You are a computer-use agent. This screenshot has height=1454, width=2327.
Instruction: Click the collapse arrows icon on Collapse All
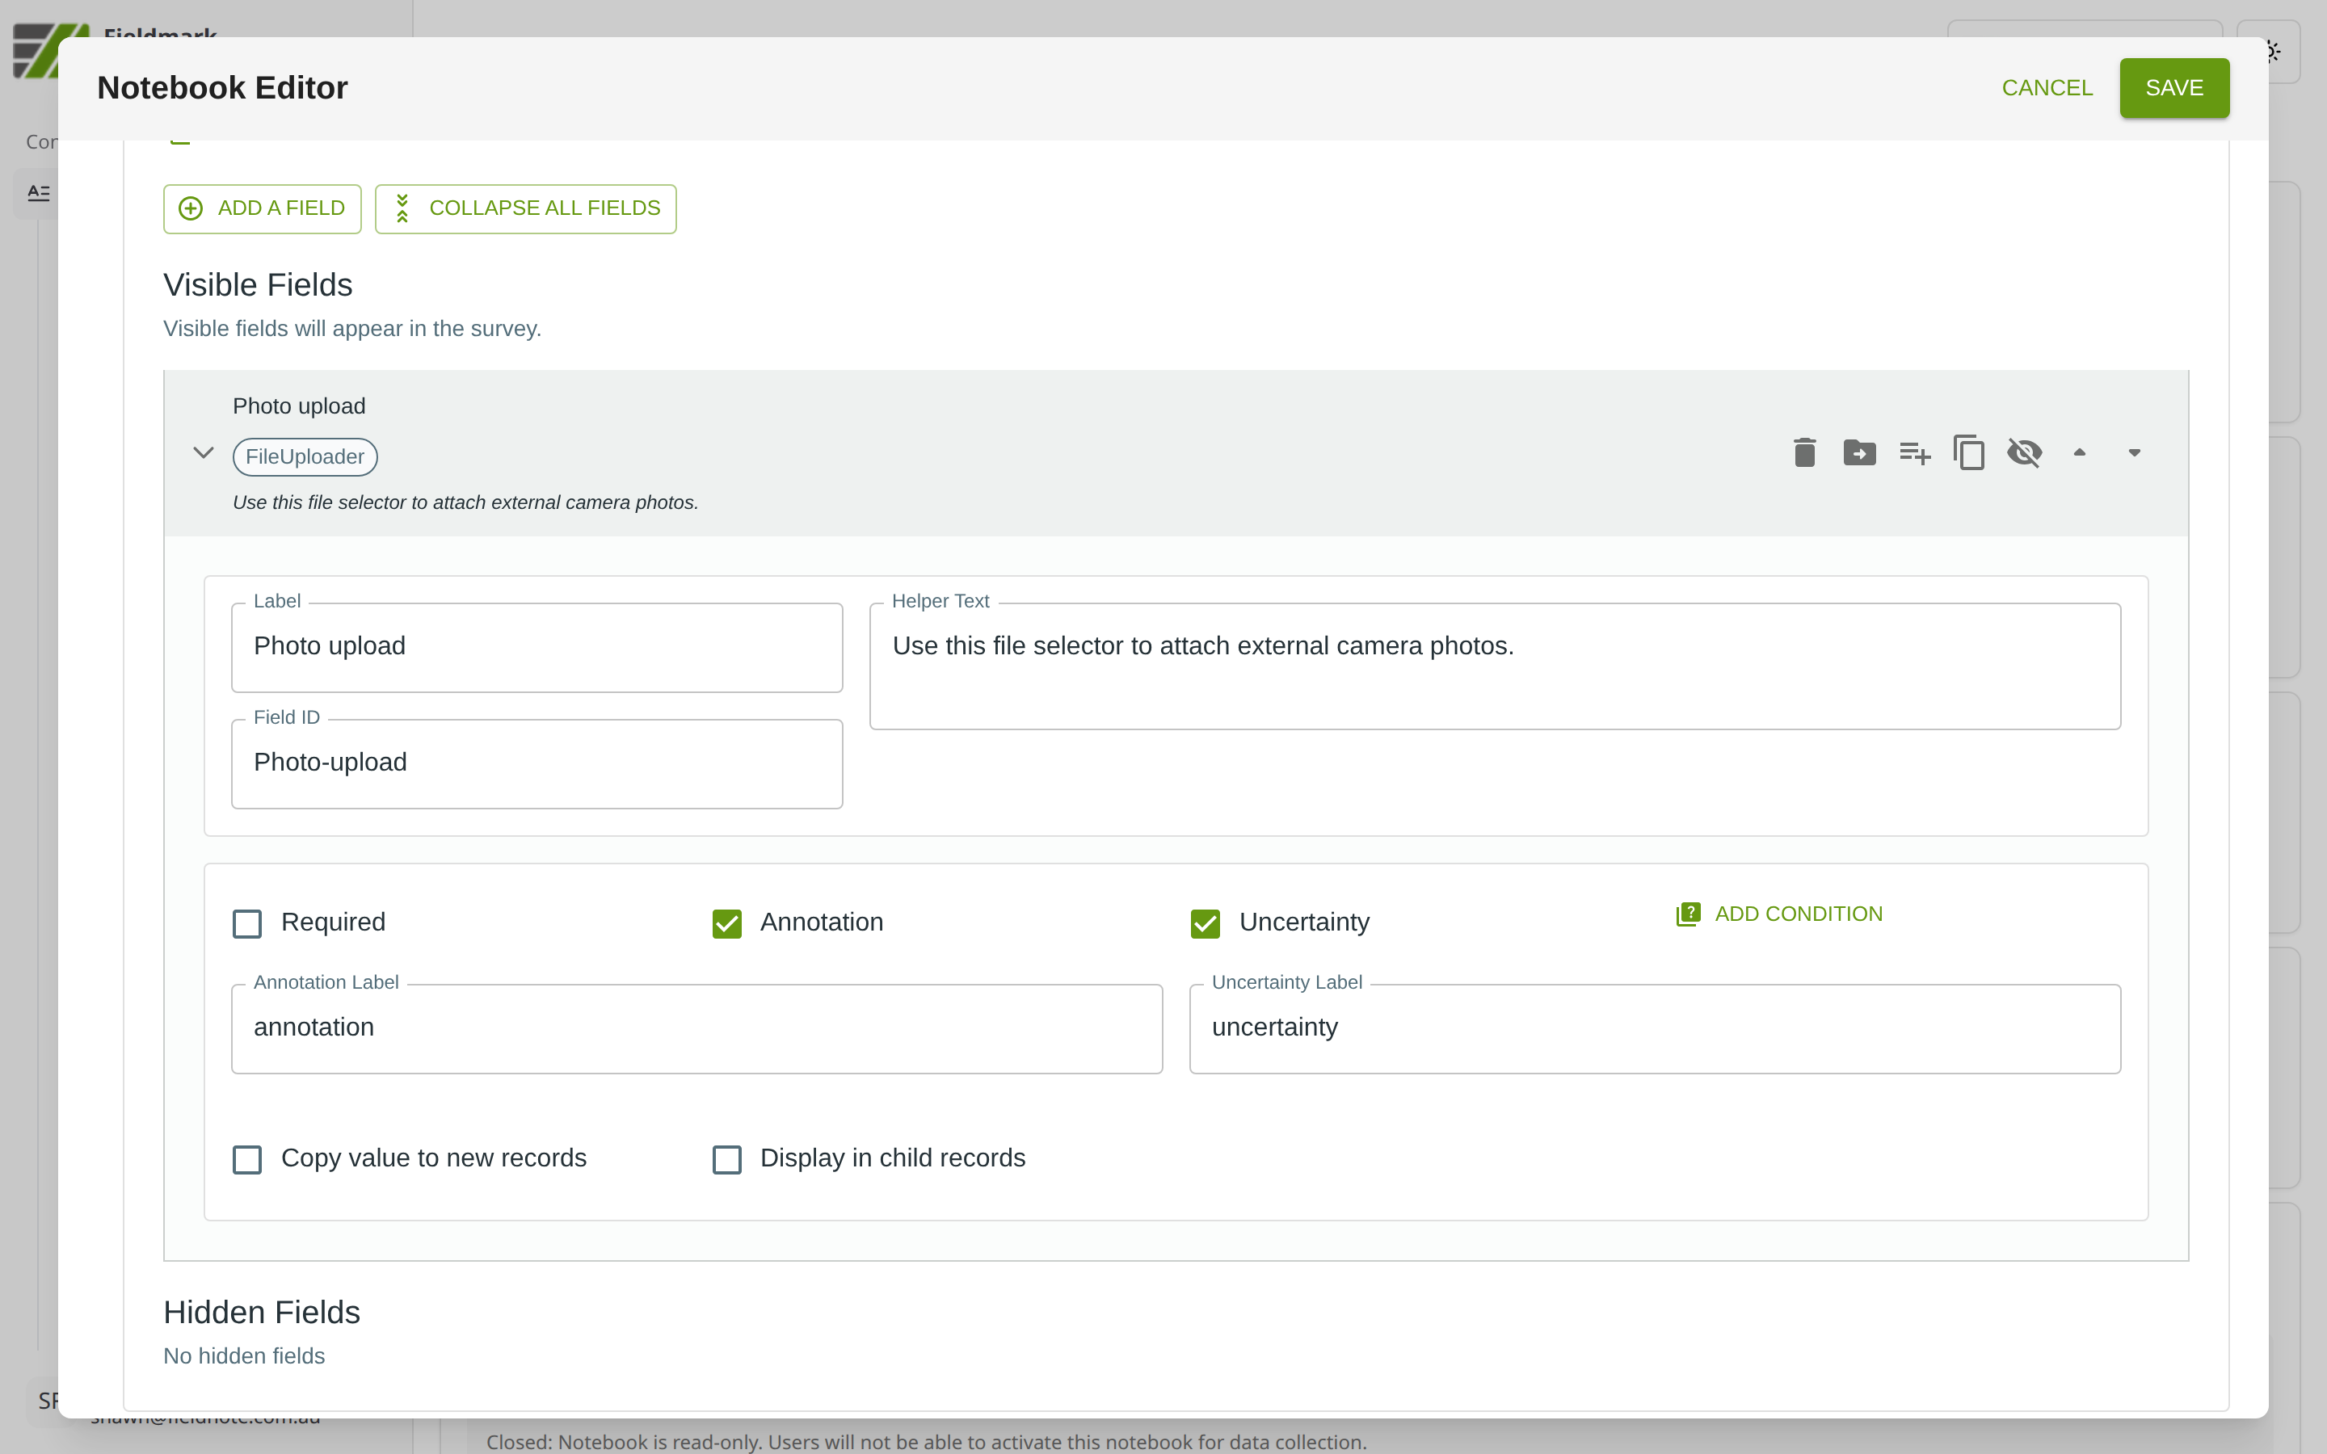pos(403,208)
